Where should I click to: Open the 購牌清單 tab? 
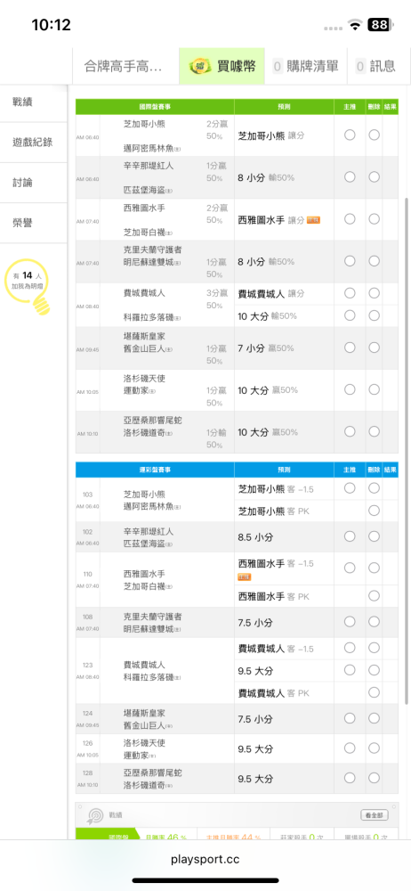pos(305,66)
